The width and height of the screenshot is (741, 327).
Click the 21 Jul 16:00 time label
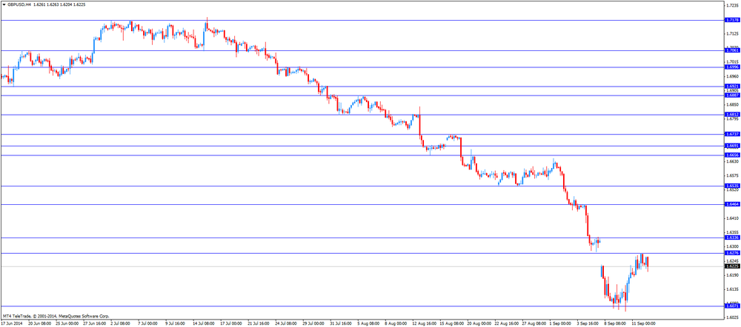(259, 324)
